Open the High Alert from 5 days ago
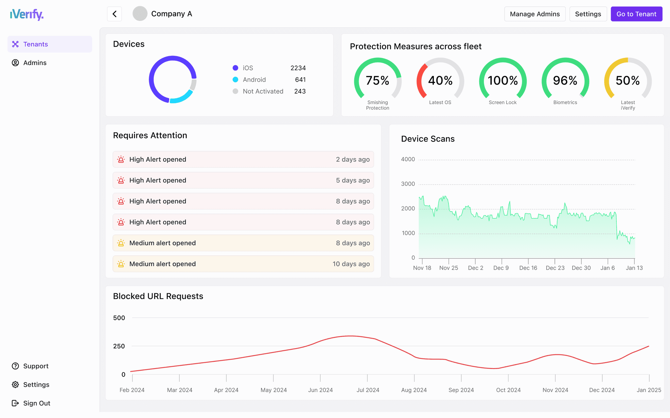 243,180
